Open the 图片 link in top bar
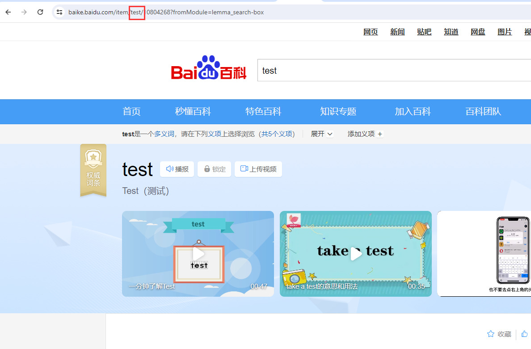 coord(505,32)
